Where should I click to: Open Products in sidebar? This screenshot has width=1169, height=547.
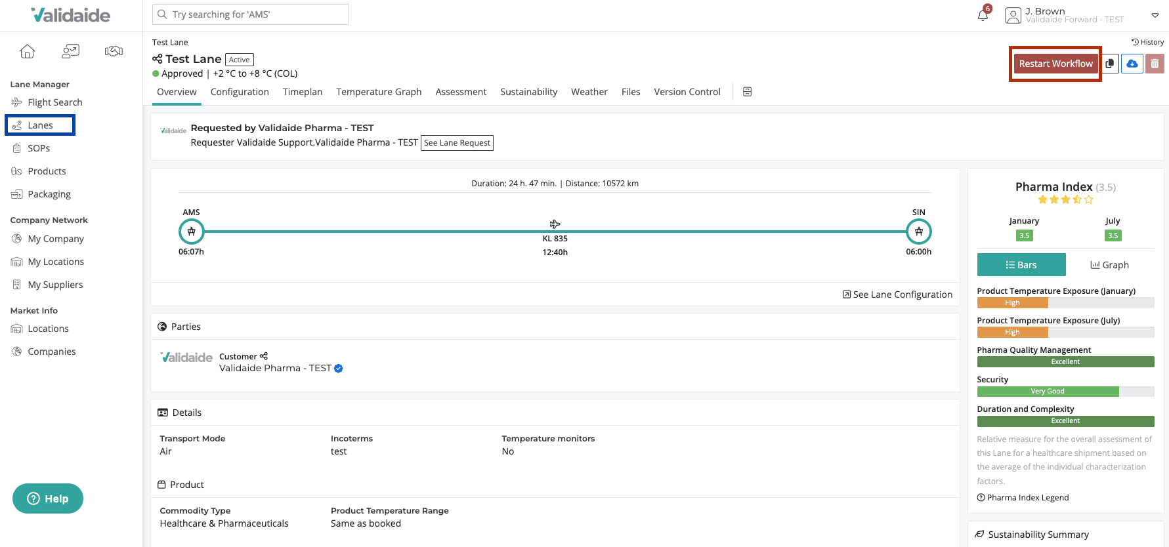click(39, 171)
